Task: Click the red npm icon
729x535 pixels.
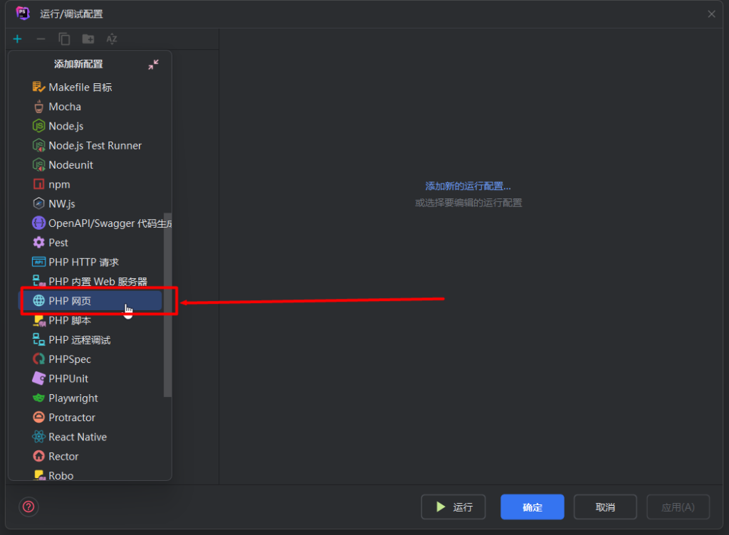Action: point(38,184)
